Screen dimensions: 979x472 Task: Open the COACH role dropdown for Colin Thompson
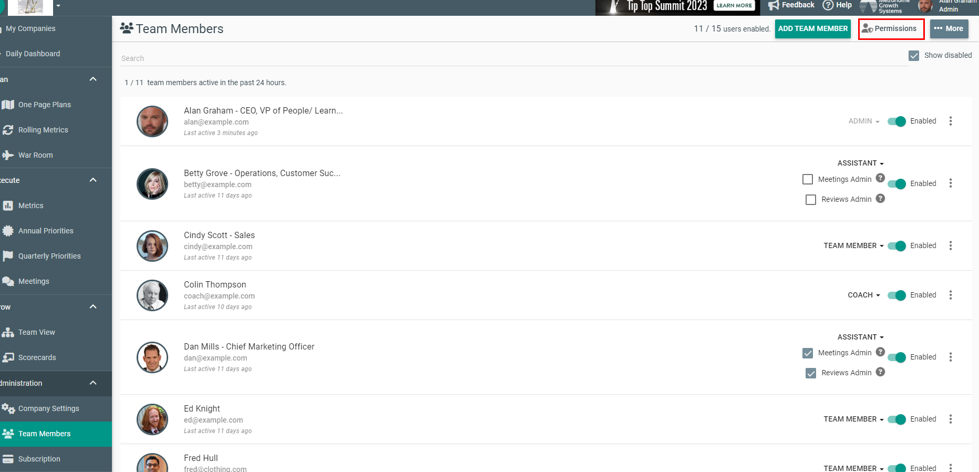click(x=863, y=295)
